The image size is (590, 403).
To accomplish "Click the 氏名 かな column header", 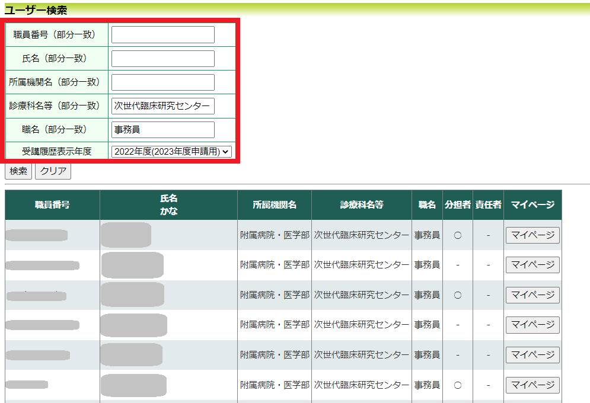I will point(168,205).
